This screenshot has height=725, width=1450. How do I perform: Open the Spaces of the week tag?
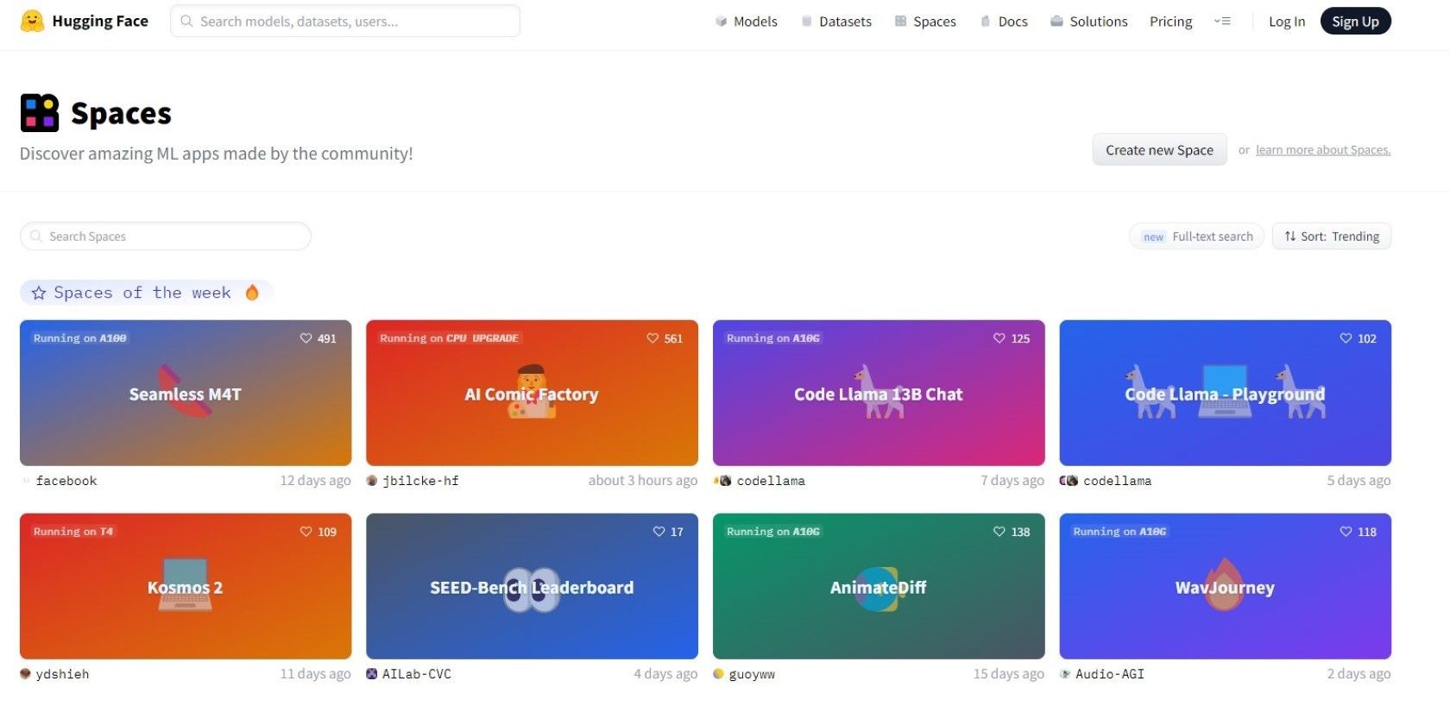click(147, 293)
